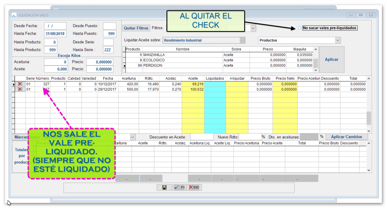387x208 pixels.
Task: Click the Aceite column header in vales grid
Action: click(x=193, y=79)
